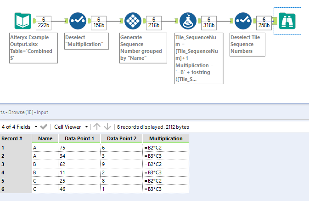Click the Multiplication cell in row 5

[166, 181]
